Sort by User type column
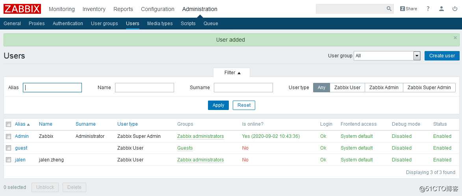The image size is (462, 196). pos(127,124)
